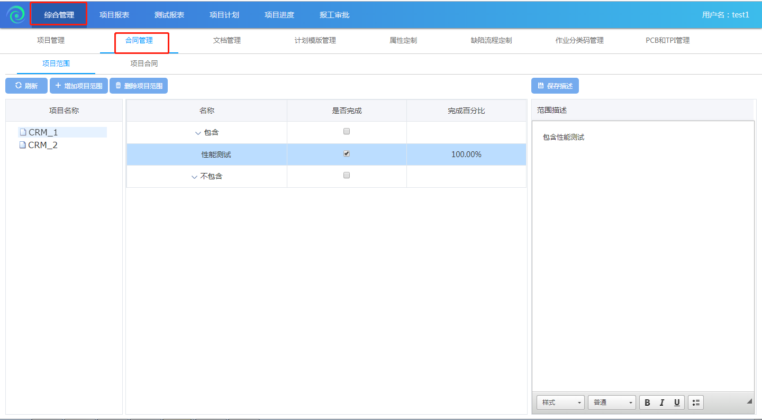The width and height of the screenshot is (762, 420).
Task: Click the file icon beside CRM_2
Action: 23,145
